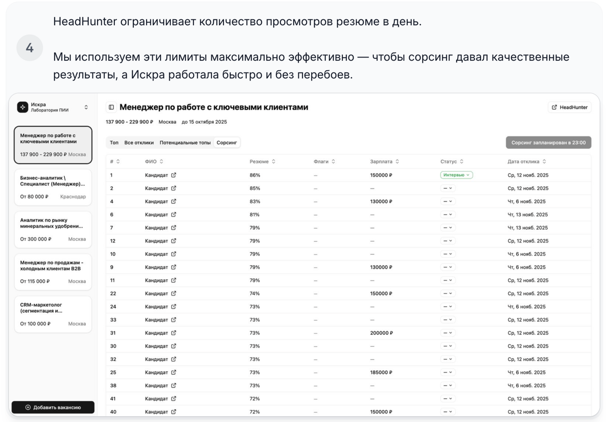Click the HeadHunter link button
Viewport: 606px width, 422px height.
pyautogui.click(x=570, y=107)
